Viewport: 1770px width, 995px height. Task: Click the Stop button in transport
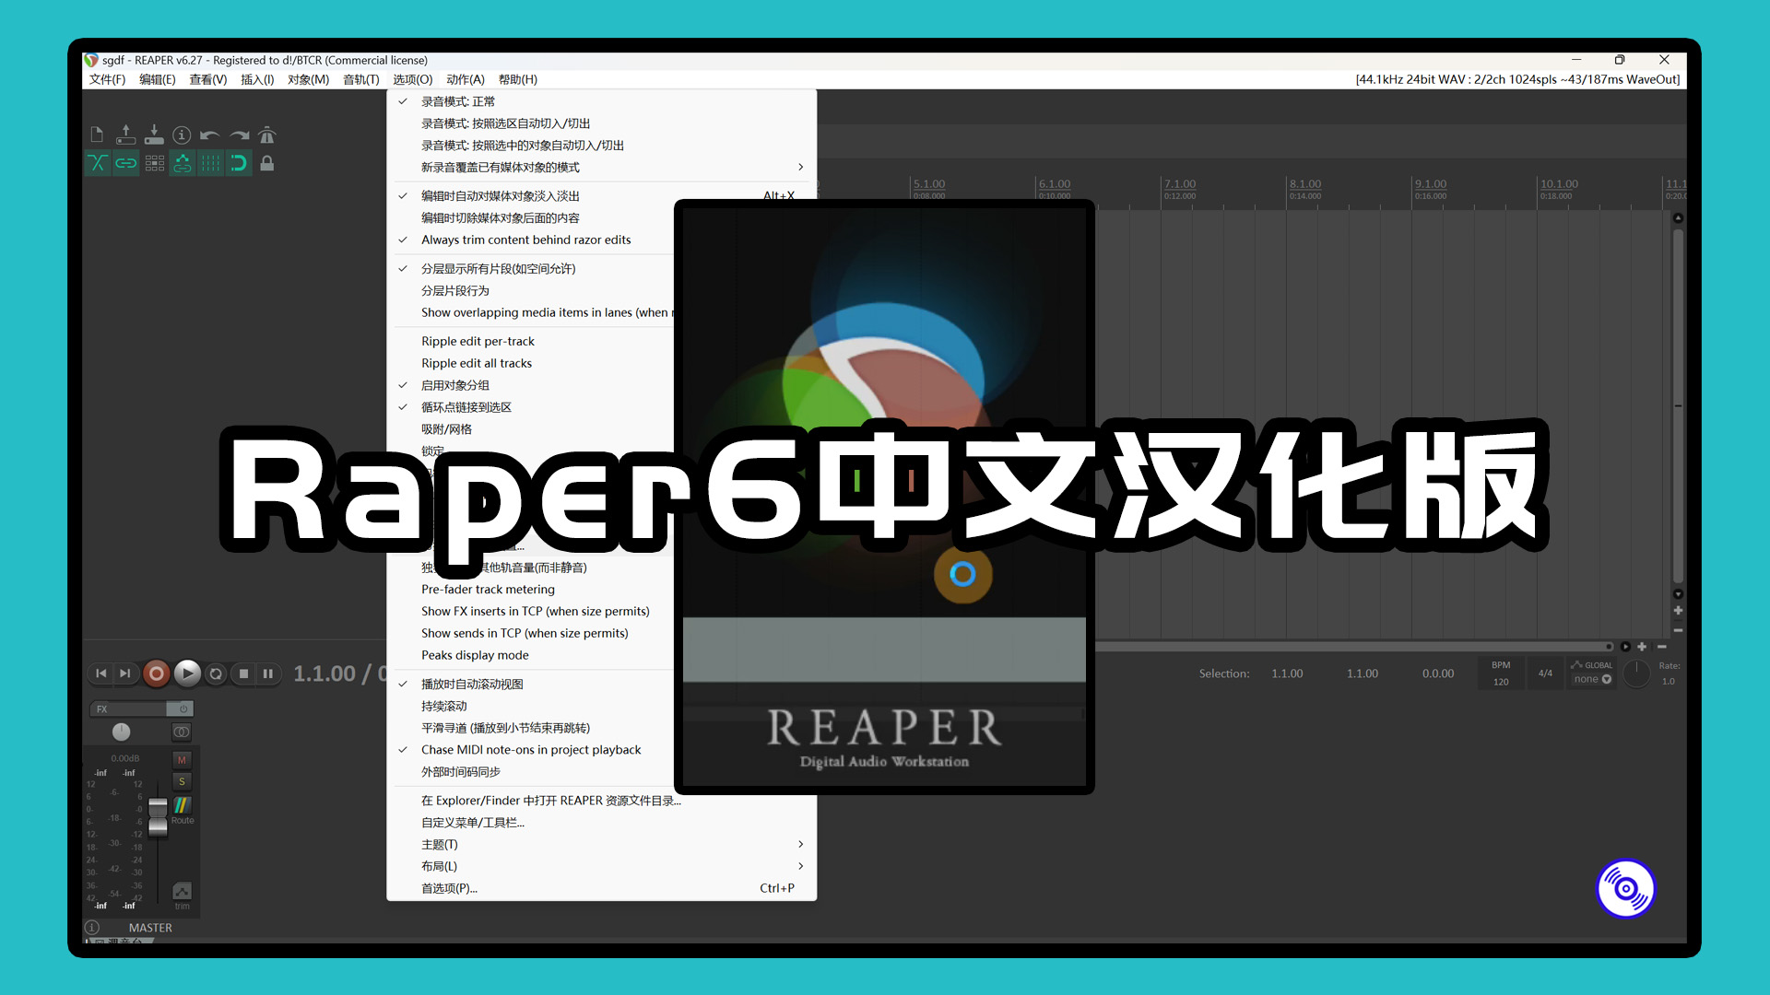pos(244,673)
